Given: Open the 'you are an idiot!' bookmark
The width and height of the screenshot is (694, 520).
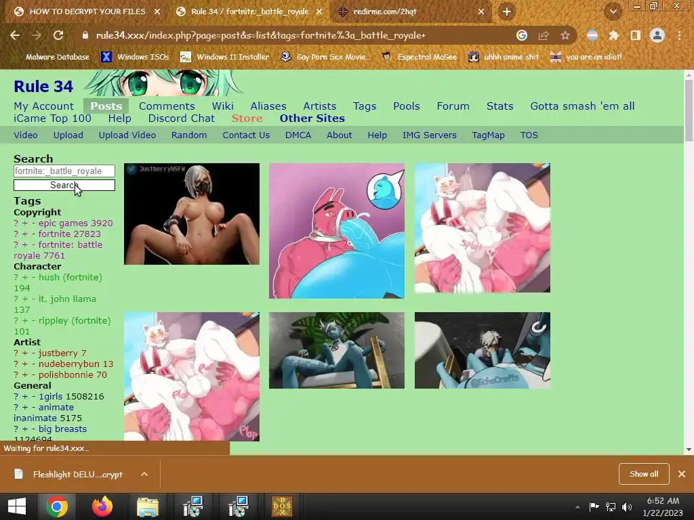Looking at the screenshot, I should coord(586,57).
